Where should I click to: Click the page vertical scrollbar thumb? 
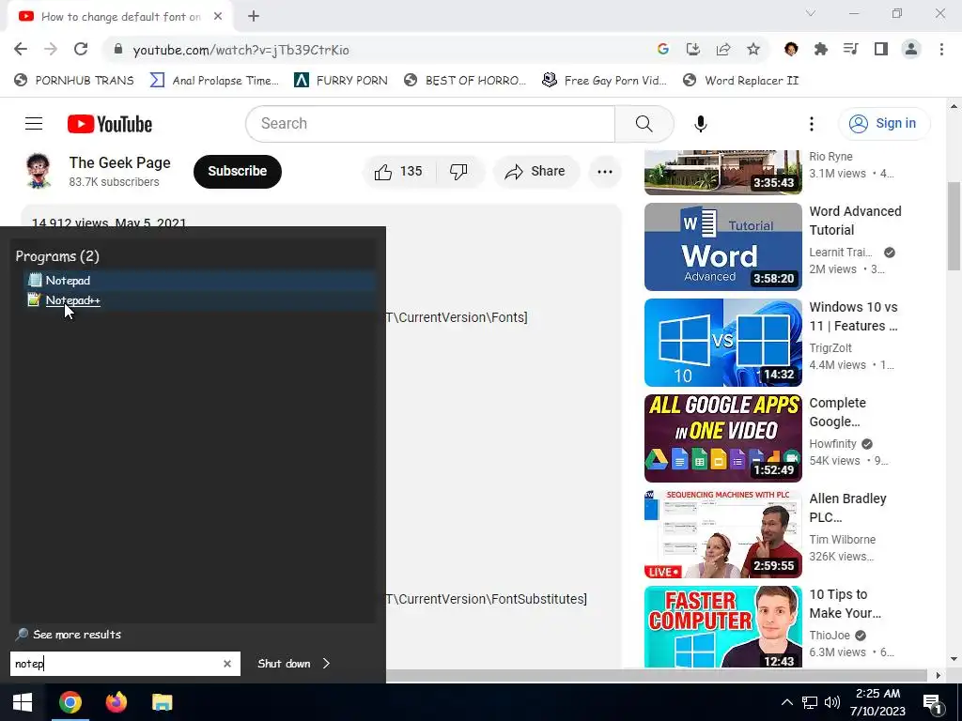tap(954, 225)
